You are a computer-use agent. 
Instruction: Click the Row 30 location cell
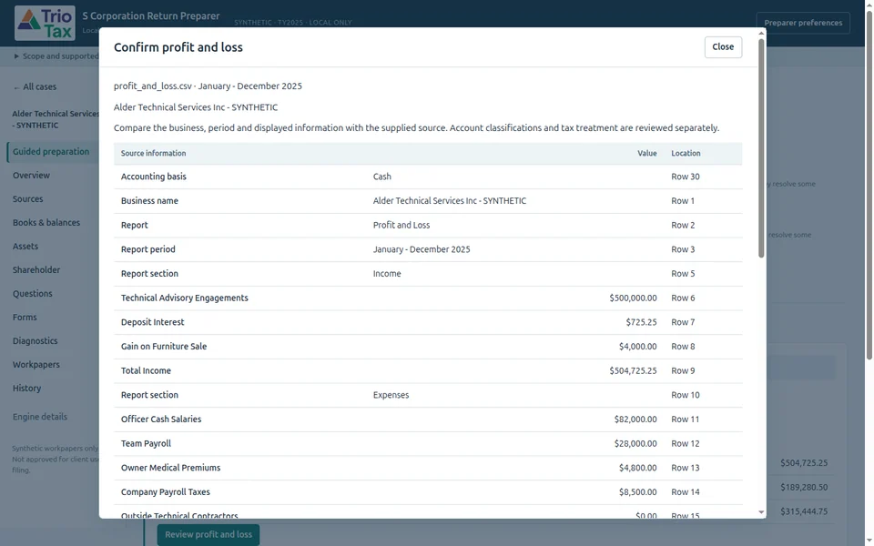(x=685, y=177)
